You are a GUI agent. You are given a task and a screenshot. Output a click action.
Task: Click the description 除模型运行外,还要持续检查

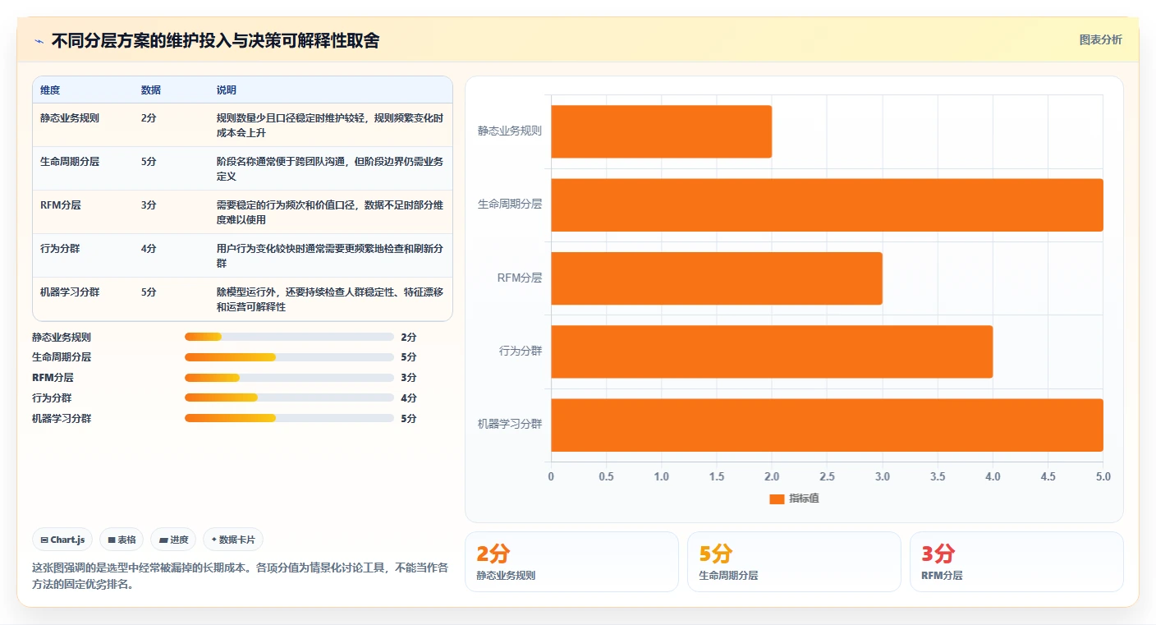coord(330,300)
